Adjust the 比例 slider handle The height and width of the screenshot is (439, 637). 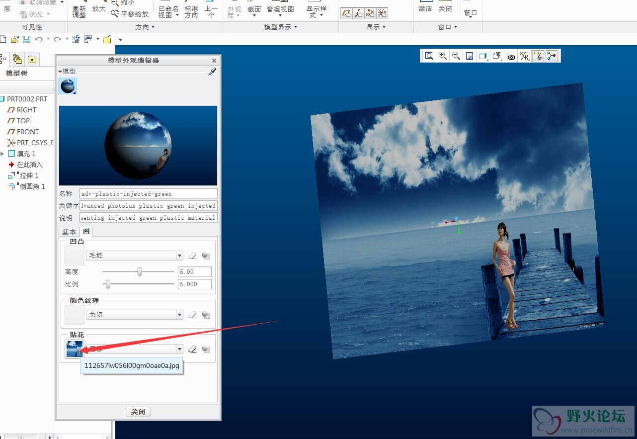(107, 284)
